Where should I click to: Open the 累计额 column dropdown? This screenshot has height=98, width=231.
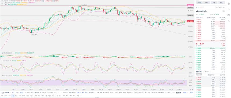pyautogui.click(x=222, y=18)
